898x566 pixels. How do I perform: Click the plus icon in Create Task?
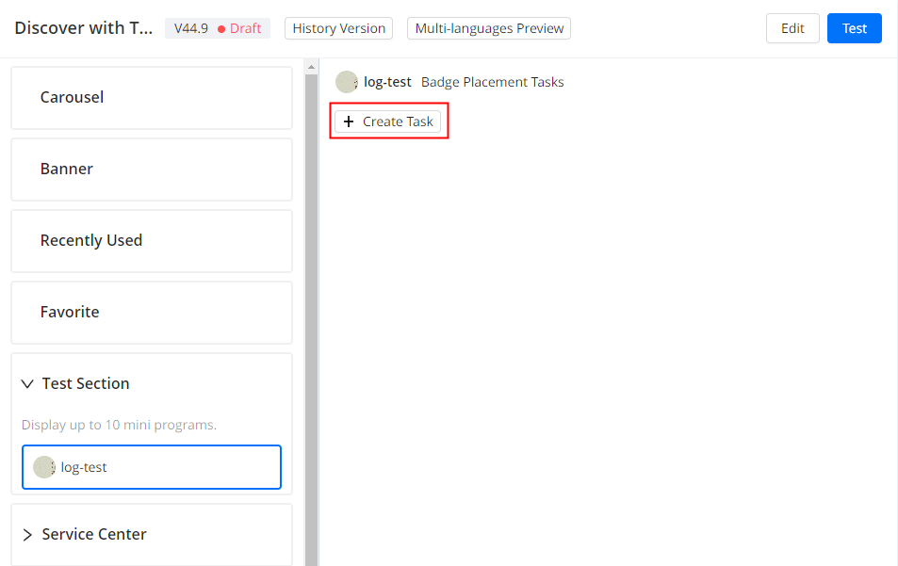pos(349,121)
